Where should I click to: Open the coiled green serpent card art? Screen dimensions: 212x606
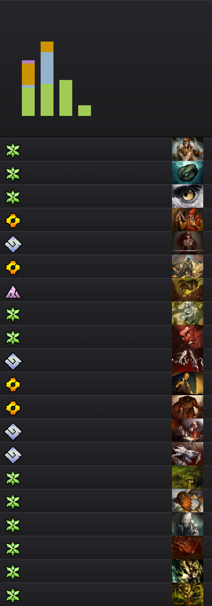(x=188, y=173)
